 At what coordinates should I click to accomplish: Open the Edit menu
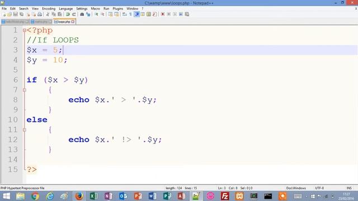click(x=13, y=9)
